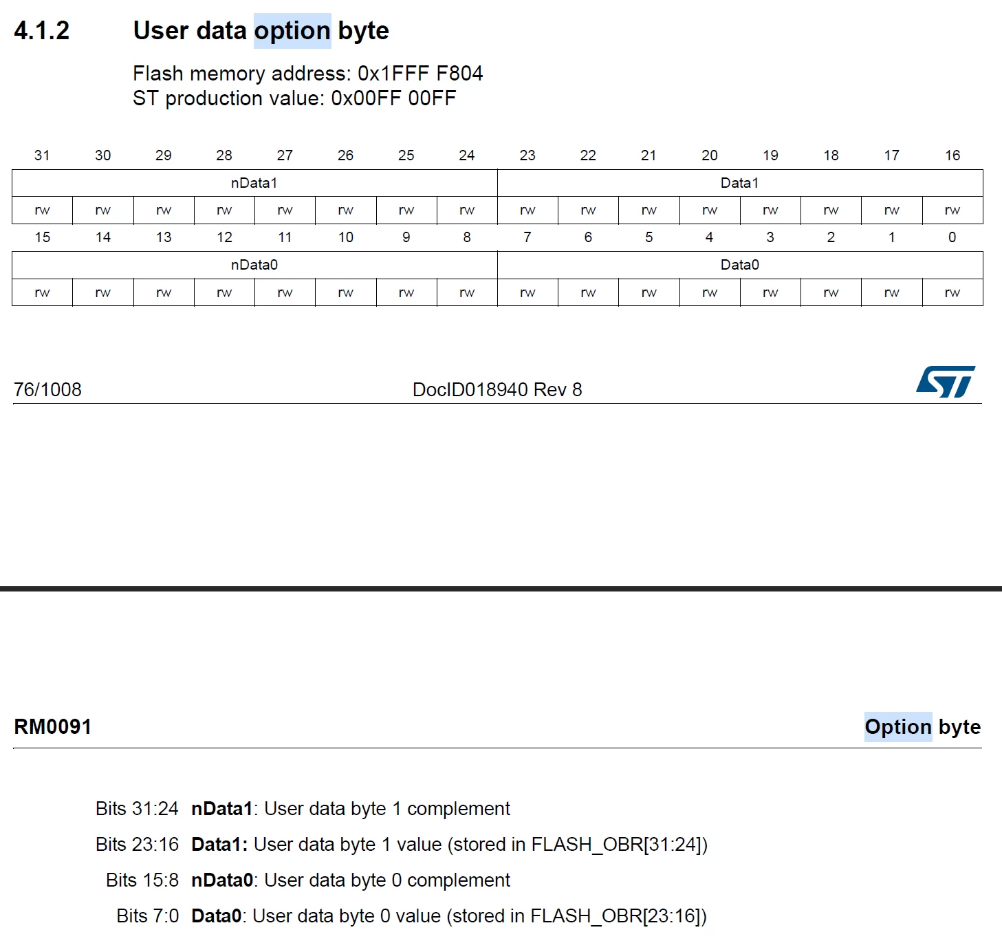Click bold 'nData1' in bit description

222,809
